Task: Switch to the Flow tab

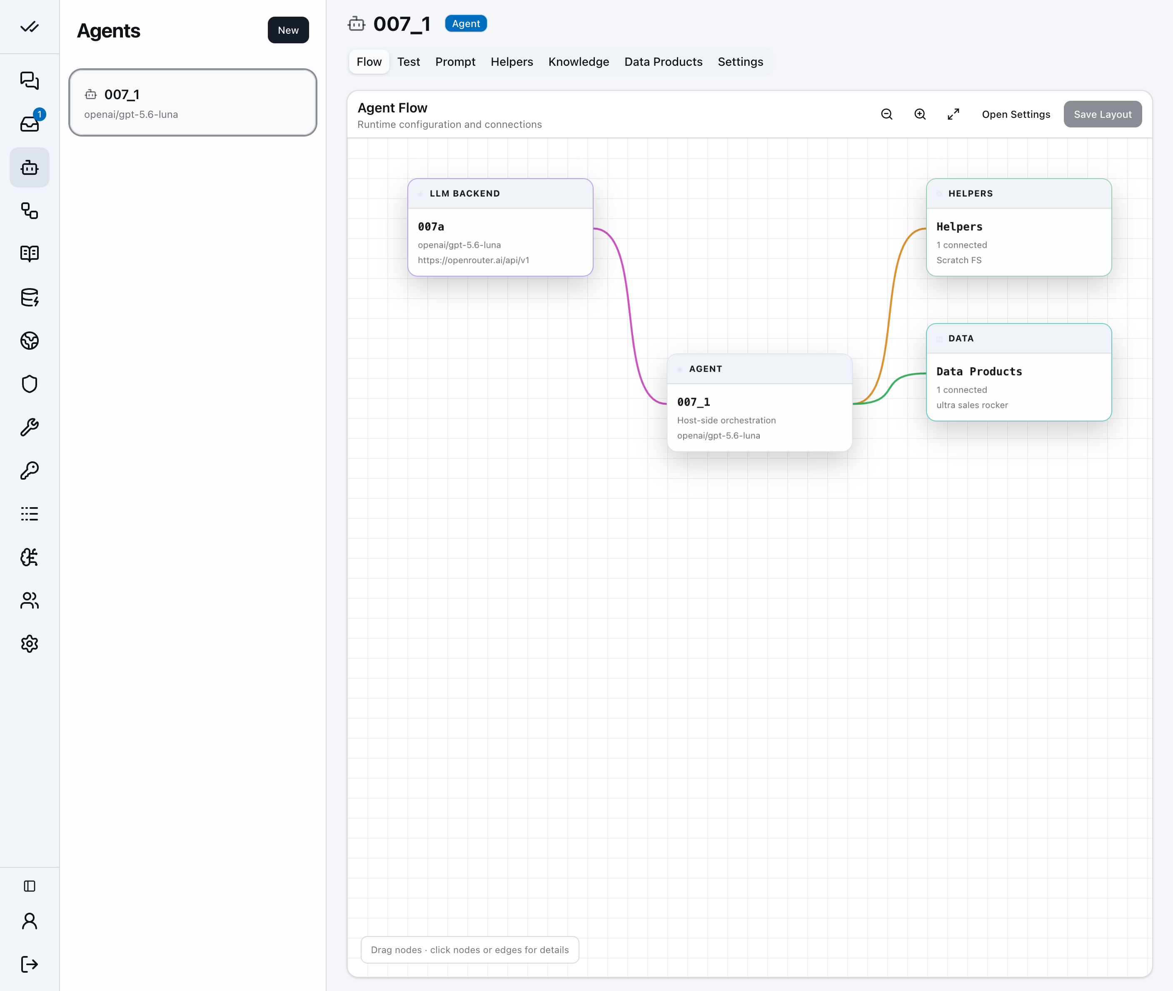Action: 369,62
